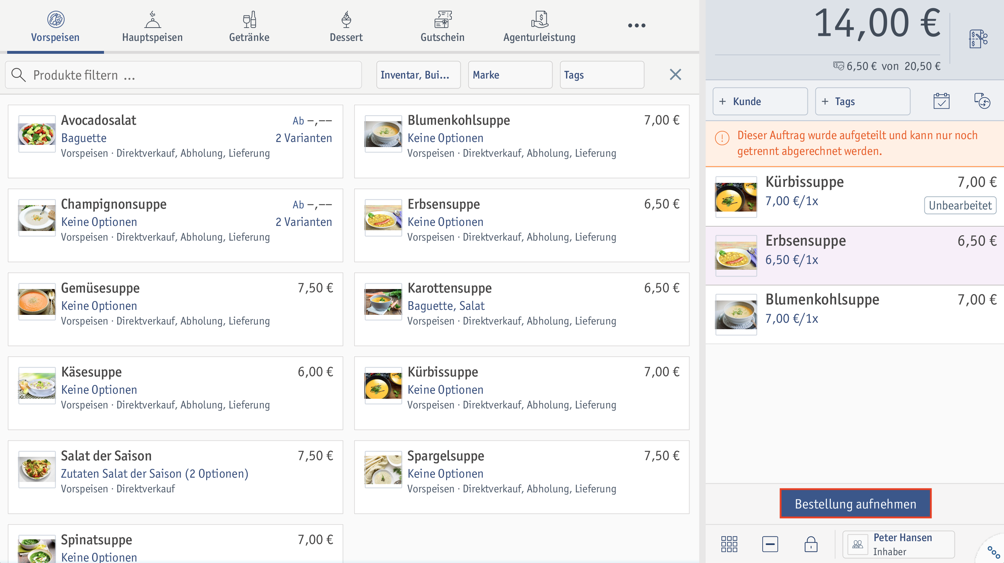Click the Gemüsesuppe thumbnail image

[37, 301]
